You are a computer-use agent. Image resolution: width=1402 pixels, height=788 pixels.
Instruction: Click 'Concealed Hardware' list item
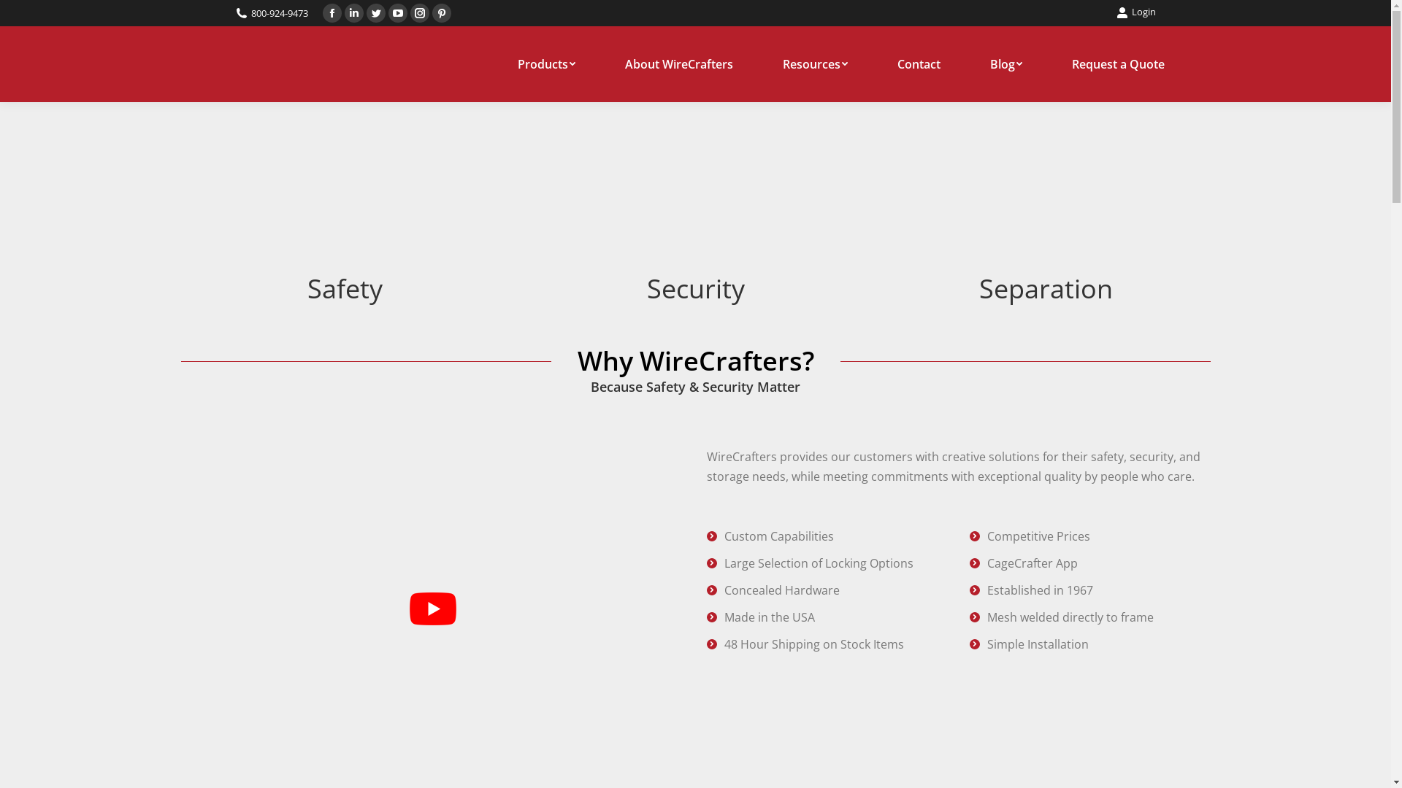781,590
